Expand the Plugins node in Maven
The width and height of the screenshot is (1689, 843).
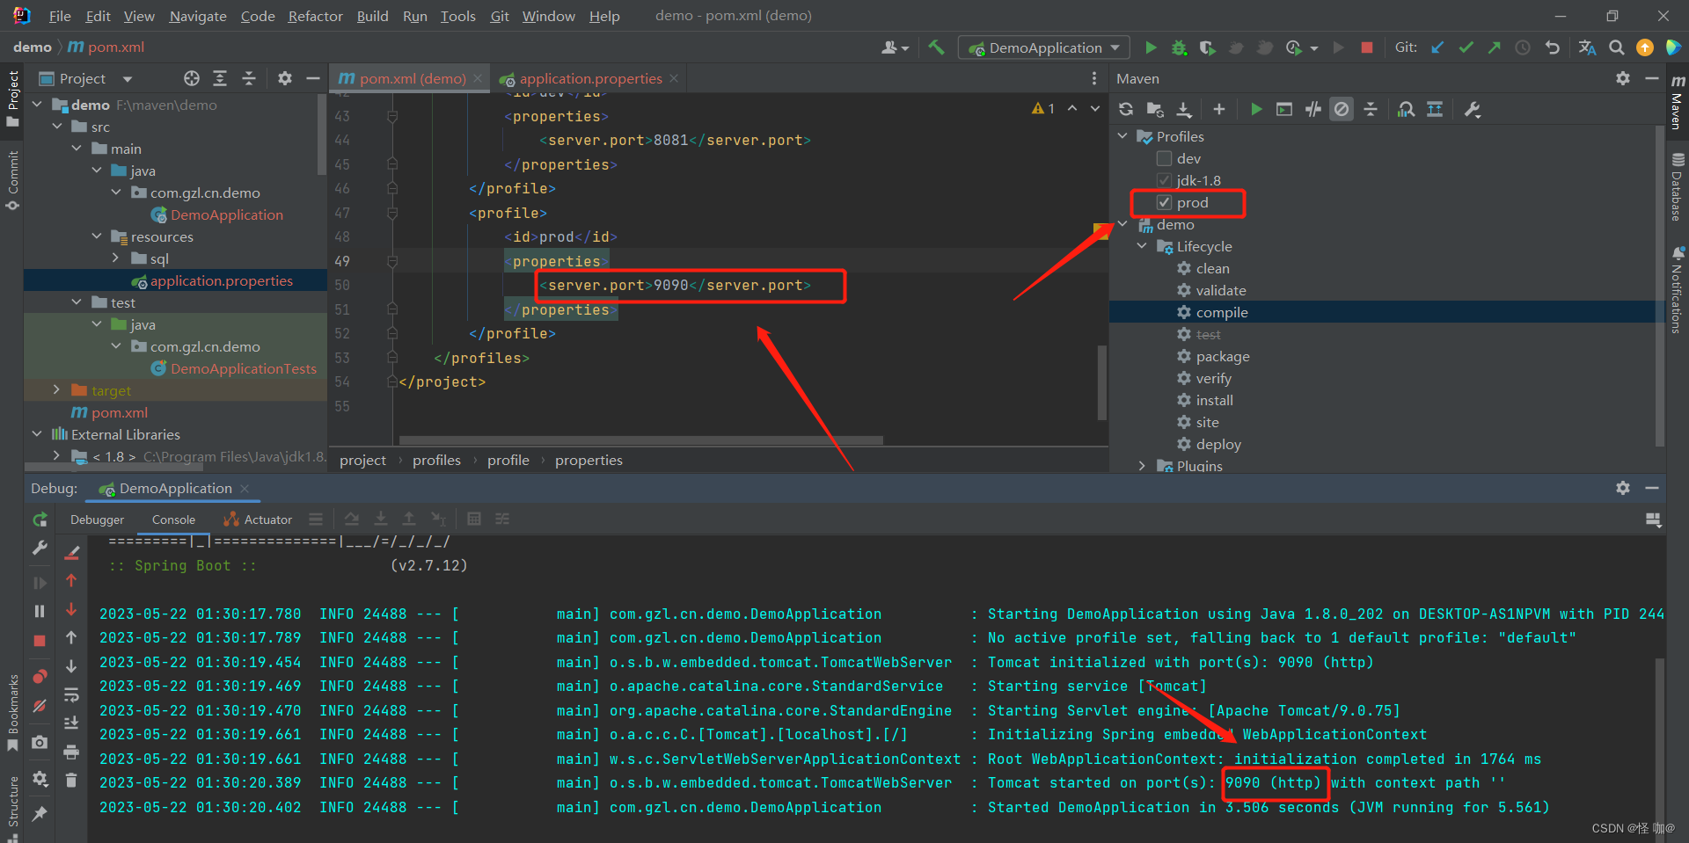click(x=1142, y=466)
